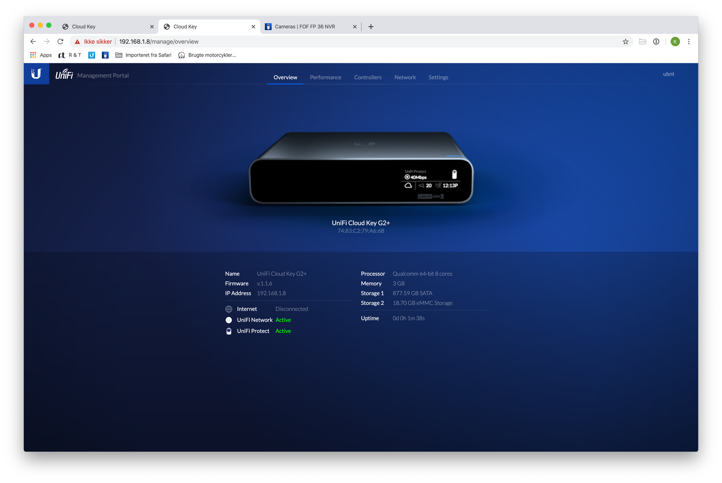This screenshot has height=483, width=722.
Task: Open the Importeret fra Safari bookmarks folder
Action: point(143,55)
